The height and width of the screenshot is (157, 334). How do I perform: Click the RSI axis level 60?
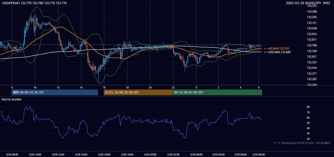pyautogui.click(x=308, y=117)
